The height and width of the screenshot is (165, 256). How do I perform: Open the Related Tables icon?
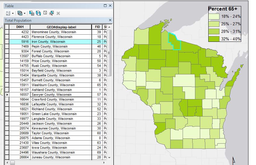tap(20, 13)
